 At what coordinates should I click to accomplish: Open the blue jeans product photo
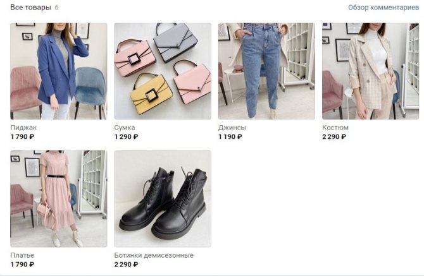tap(266, 71)
